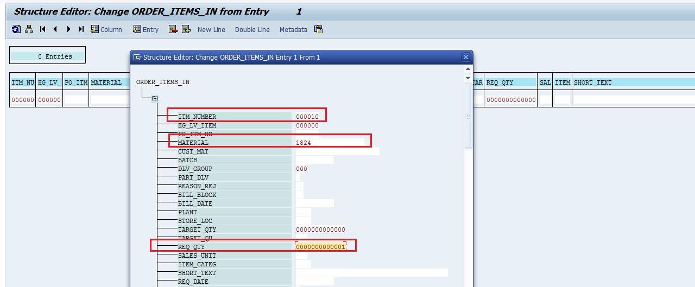Close the Structure Editor popup dialog

pos(465,57)
